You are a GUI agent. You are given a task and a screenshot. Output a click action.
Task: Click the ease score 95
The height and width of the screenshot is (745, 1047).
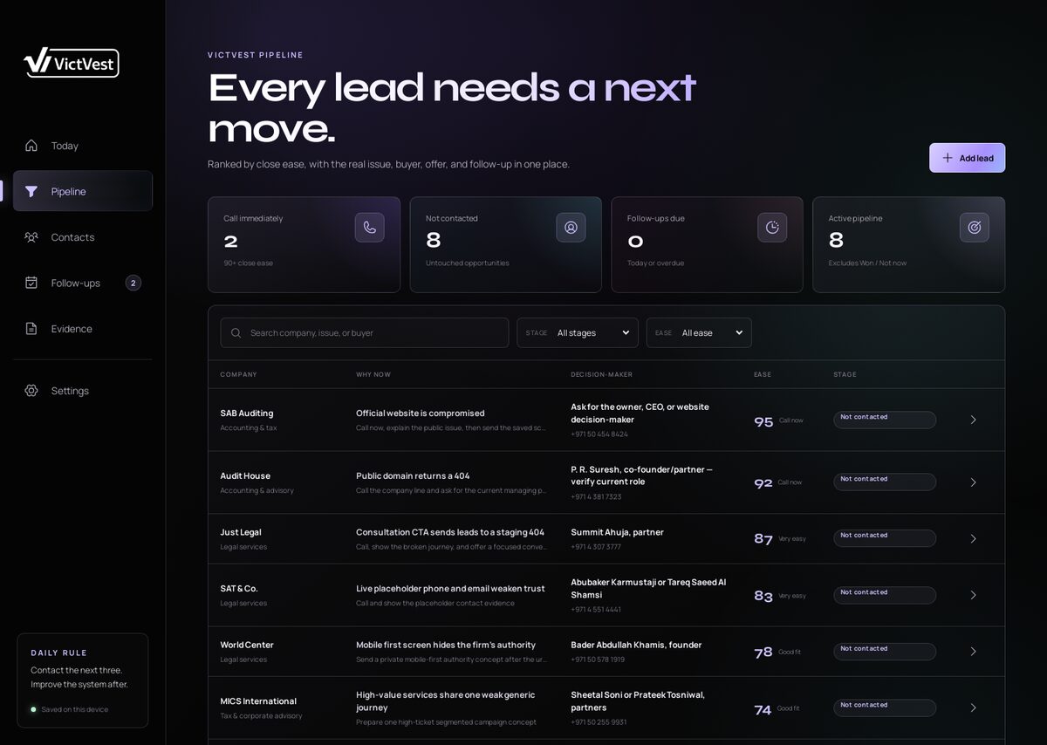763,422
